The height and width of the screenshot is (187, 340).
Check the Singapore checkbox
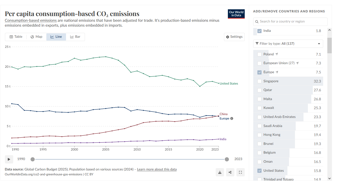point(259,81)
